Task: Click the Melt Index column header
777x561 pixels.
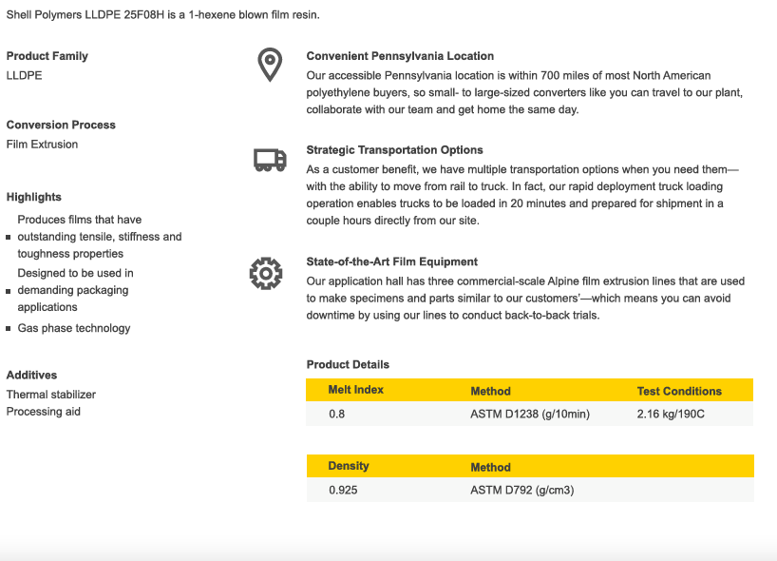Action: pos(356,390)
